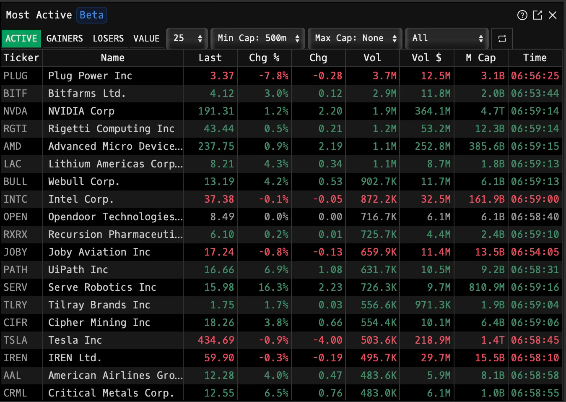
Task: Click the Beta badge
Action: [x=91, y=15]
